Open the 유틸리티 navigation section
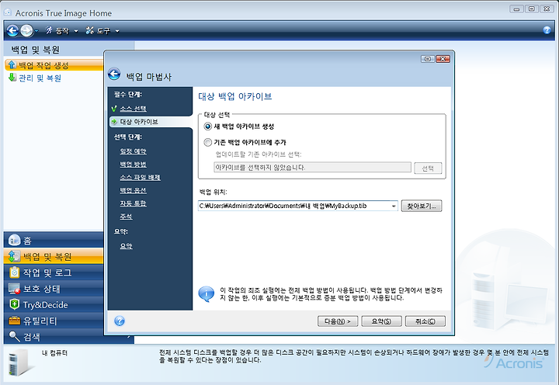The width and height of the screenshot is (559, 385). click(54, 321)
